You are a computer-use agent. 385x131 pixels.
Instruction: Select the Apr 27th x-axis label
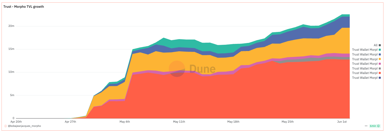click(x=70, y=122)
